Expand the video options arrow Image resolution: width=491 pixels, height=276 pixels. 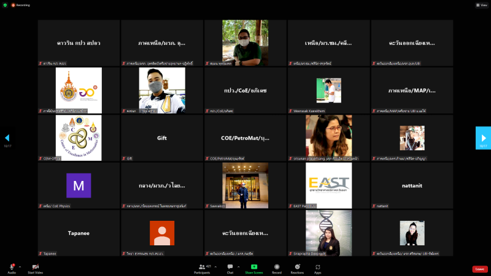45,266
